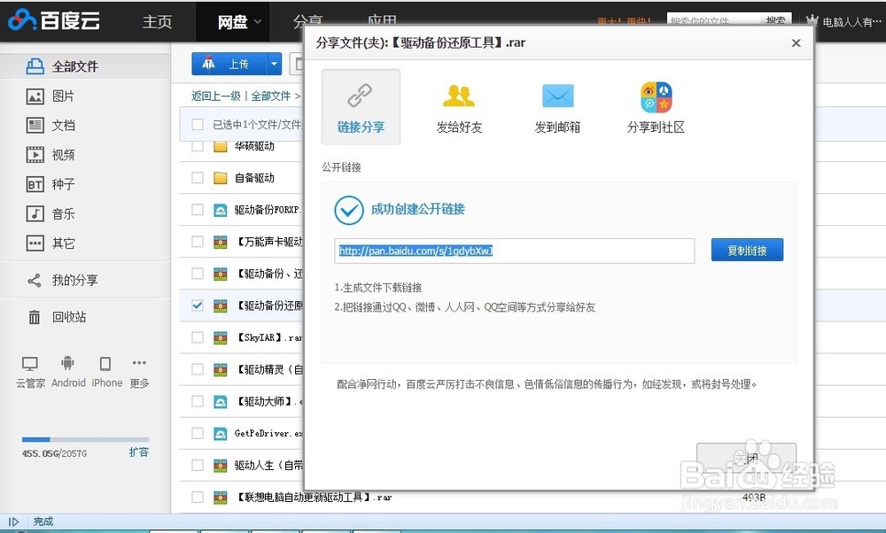Open the 【驱动大师】 file row
This screenshot has height=533, width=886.
(x=269, y=401)
